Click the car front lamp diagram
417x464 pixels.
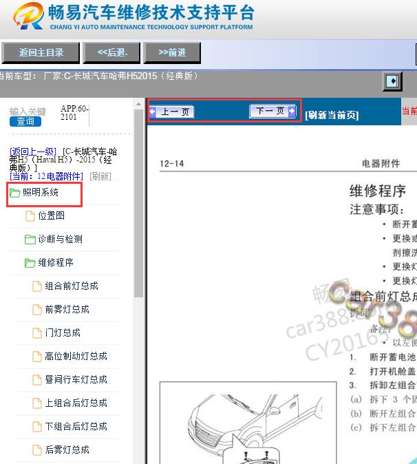pyautogui.click(x=248, y=423)
